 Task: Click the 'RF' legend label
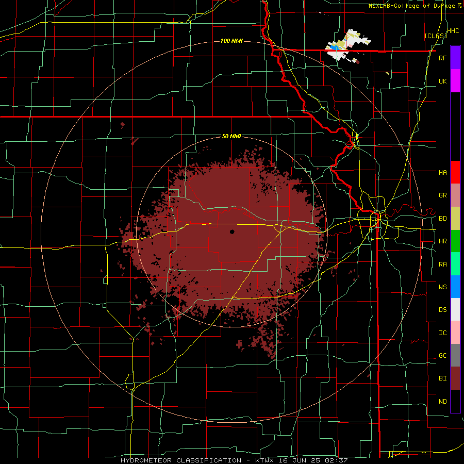tap(442, 58)
